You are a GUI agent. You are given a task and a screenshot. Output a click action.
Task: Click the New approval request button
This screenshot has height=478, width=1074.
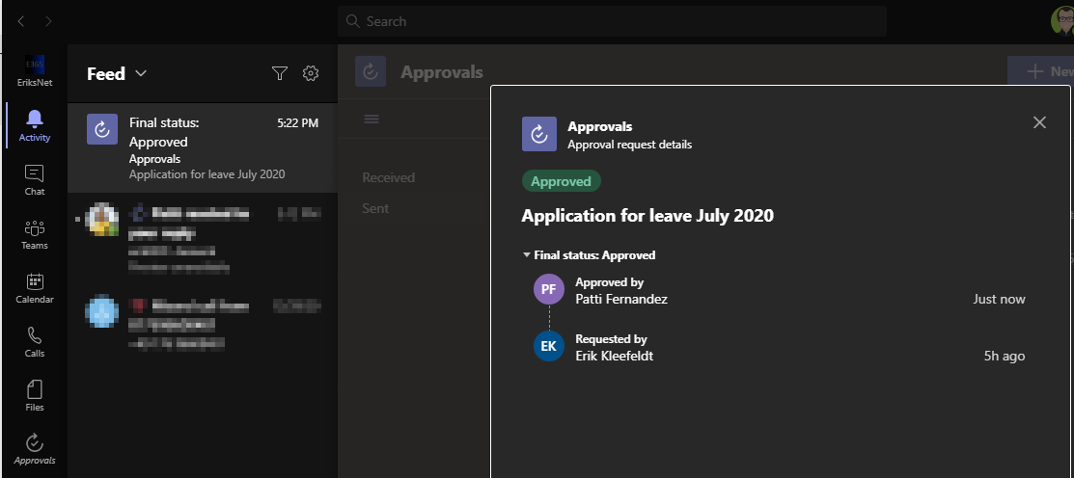click(1042, 71)
